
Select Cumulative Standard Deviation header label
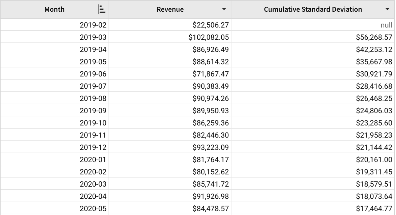[x=313, y=9]
